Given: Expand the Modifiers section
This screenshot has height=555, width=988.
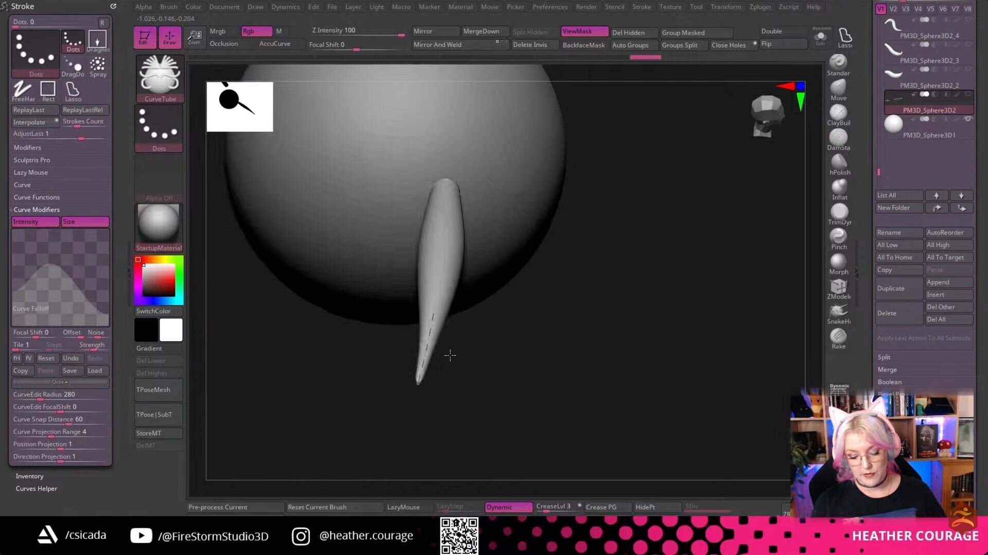Looking at the screenshot, I should click(x=27, y=148).
